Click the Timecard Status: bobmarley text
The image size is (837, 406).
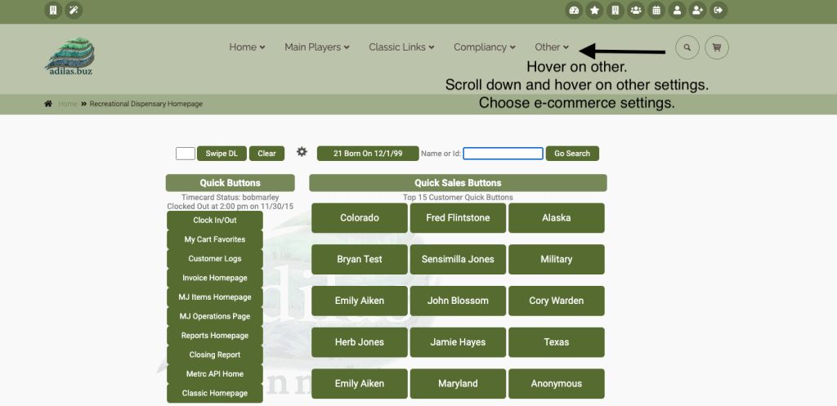tap(230, 198)
